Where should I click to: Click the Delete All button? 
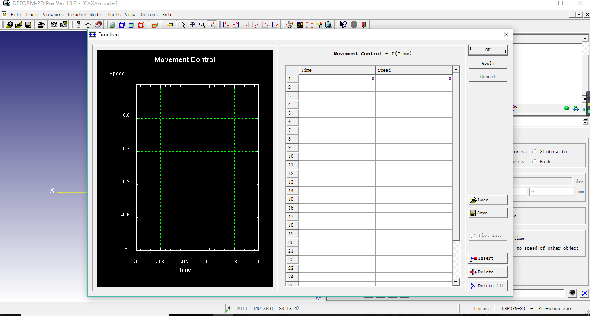[488, 286]
